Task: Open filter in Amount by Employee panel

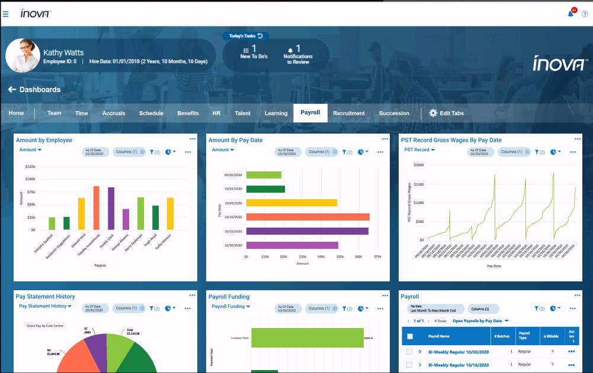Action: pyautogui.click(x=153, y=152)
